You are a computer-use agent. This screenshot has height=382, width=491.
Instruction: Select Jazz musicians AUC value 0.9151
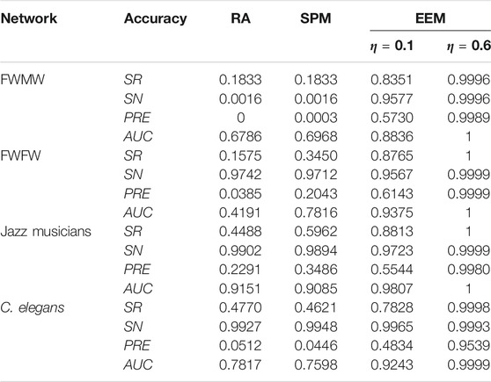pos(240,289)
